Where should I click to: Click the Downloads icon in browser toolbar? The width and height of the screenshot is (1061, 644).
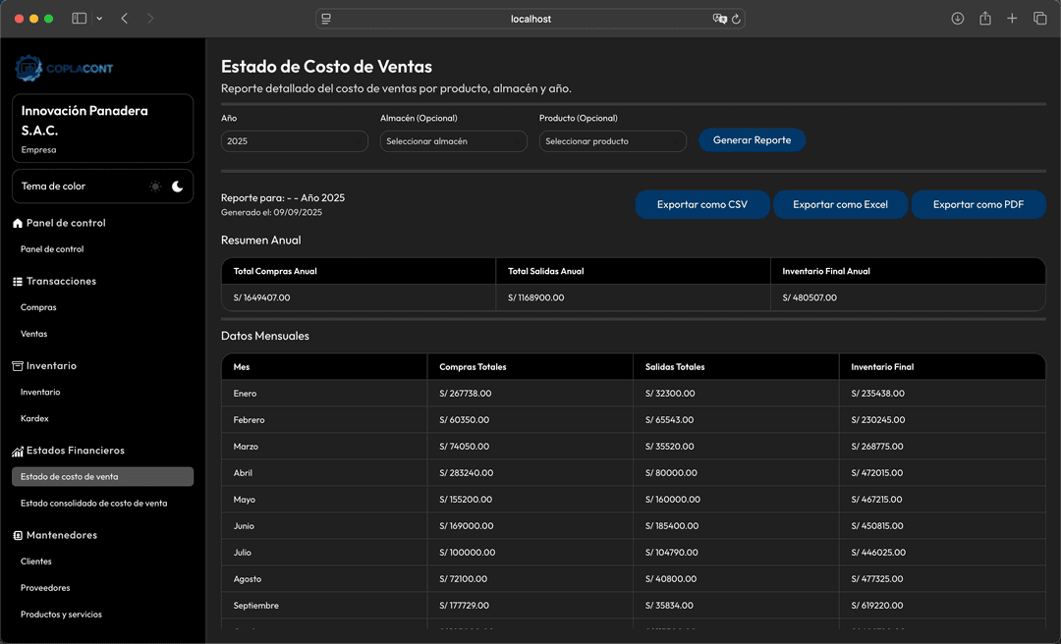(x=957, y=18)
